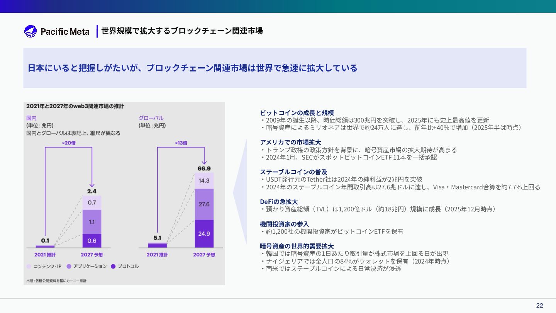Click the page number 22

click(x=539, y=306)
